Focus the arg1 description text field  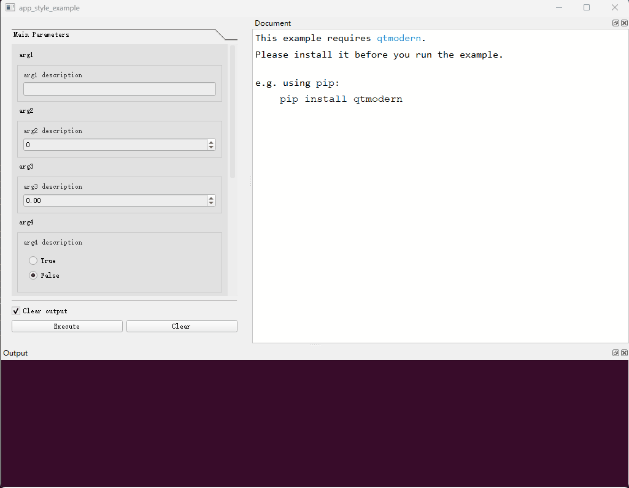[x=120, y=89]
